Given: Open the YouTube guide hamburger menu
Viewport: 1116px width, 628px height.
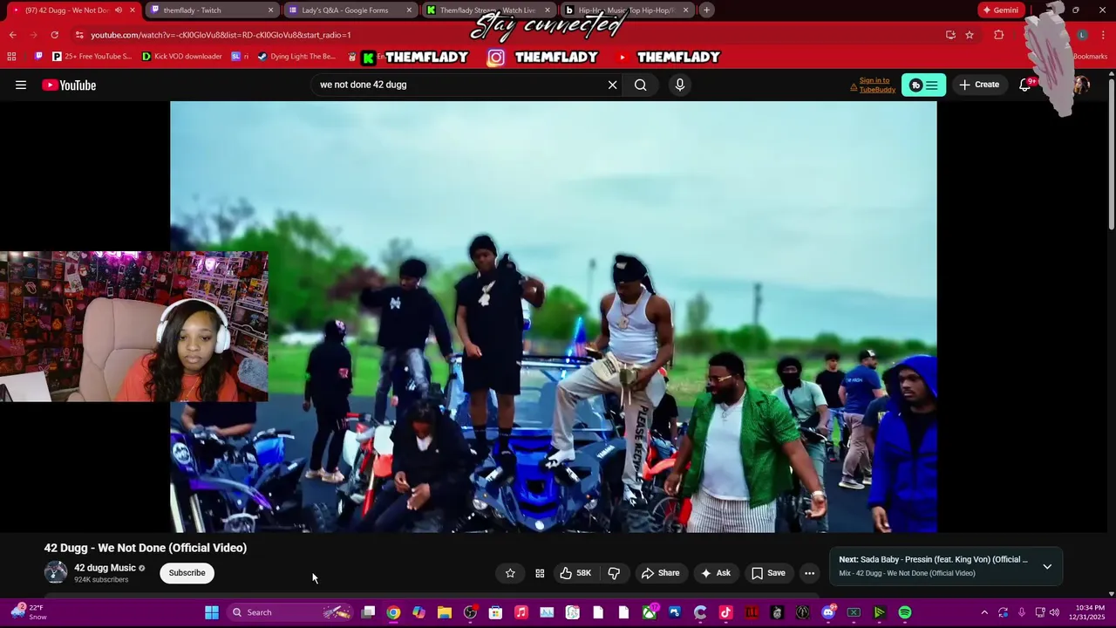Looking at the screenshot, I should coord(21,85).
